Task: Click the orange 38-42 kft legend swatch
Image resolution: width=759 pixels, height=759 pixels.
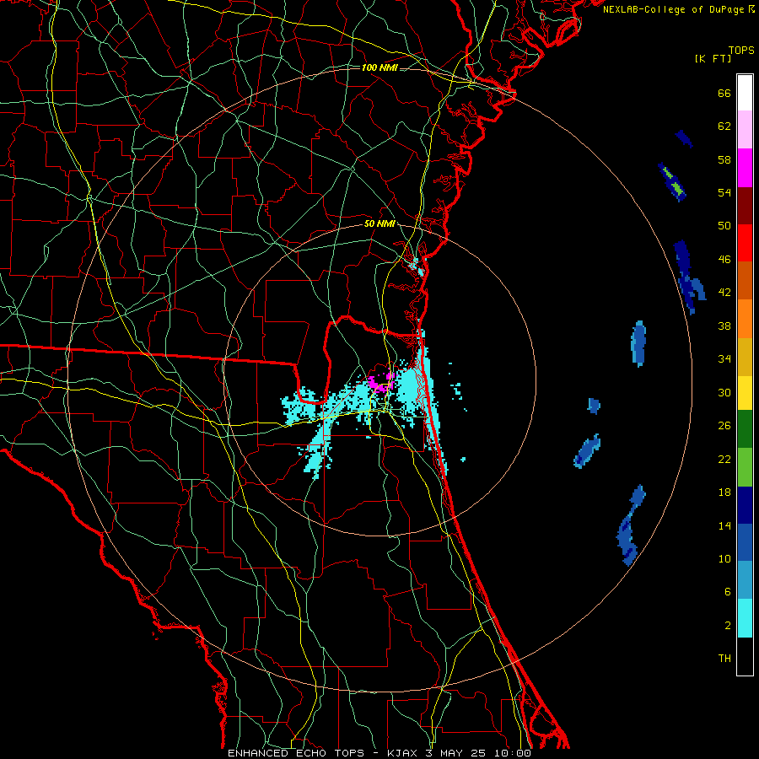Action: 745,319
